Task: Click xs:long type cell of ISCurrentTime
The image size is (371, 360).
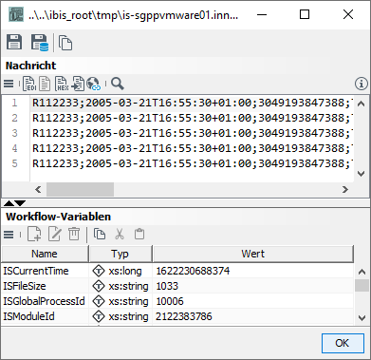Action: (x=121, y=271)
